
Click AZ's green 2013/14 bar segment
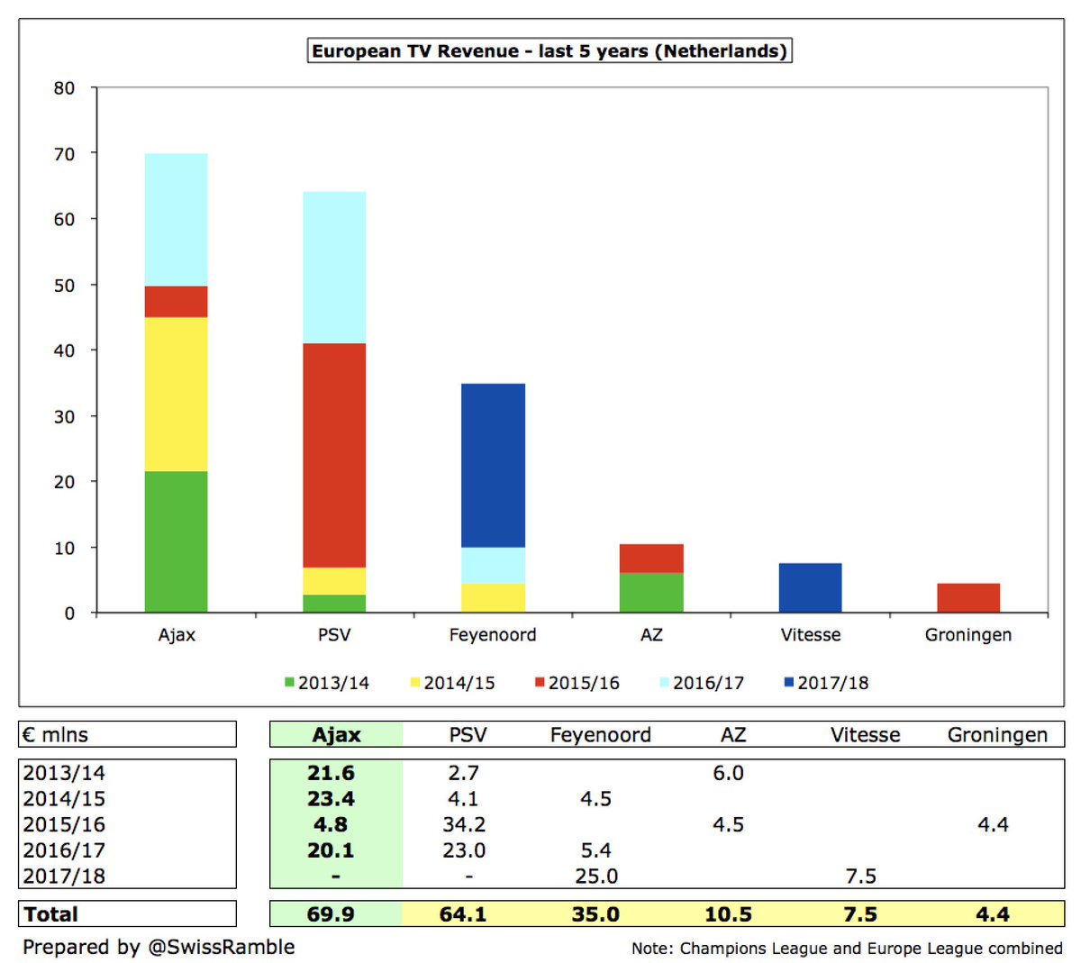tap(651, 594)
